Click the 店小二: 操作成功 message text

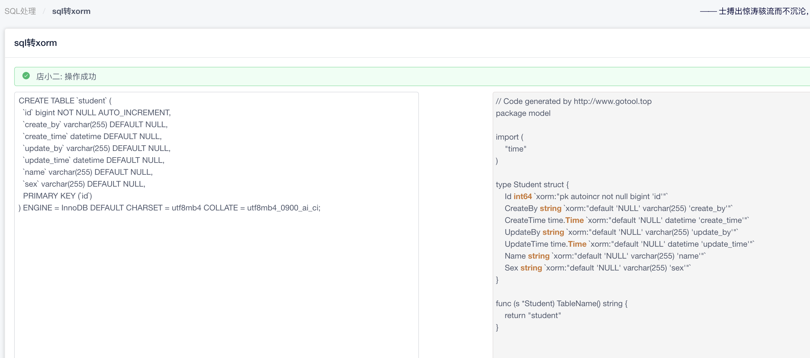pyautogui.click(x=66, y=76)
